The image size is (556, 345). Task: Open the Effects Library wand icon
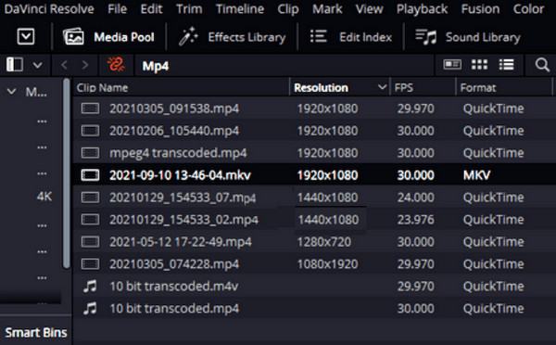coord(188,36)
